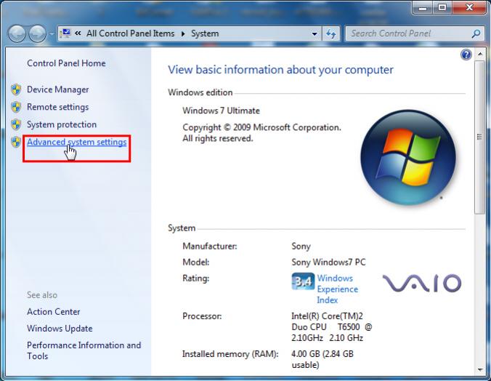
Task: Open Action Center under See also
Action: (54, 312)
